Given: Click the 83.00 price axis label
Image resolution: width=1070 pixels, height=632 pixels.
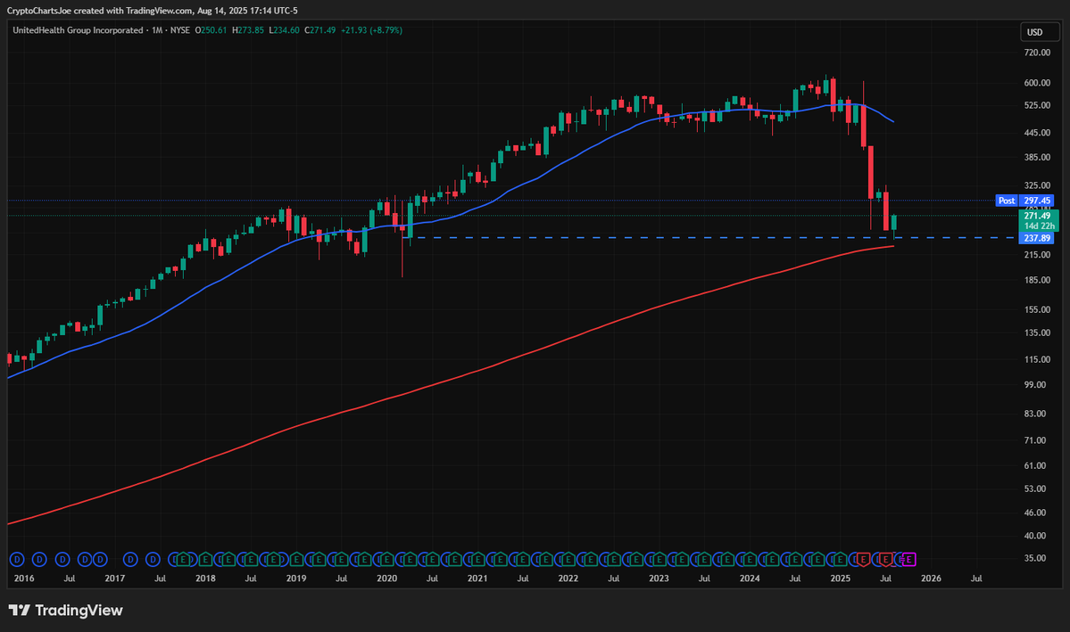Looking at the screenshot, I should (x=1035, y=414).
